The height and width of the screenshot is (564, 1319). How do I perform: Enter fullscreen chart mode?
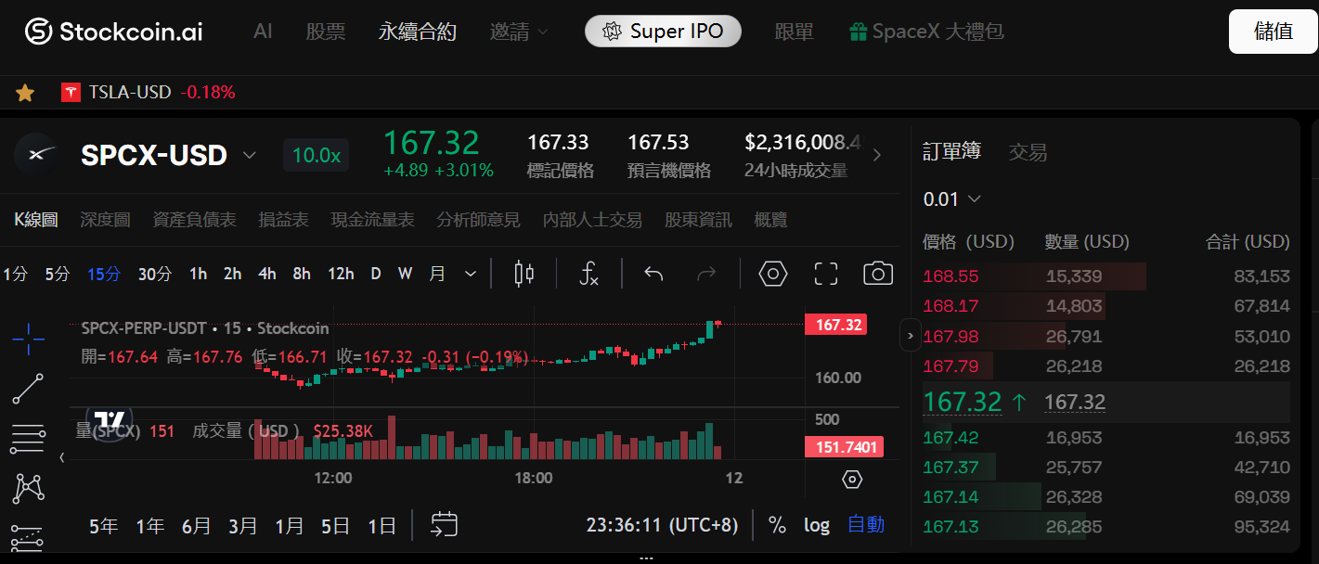pyautogui.click(x=826, y=274)
